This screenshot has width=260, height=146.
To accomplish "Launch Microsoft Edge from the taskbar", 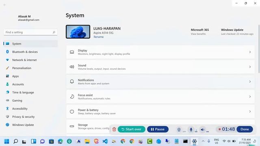I will pyautogui.click(x=61, y=142).
